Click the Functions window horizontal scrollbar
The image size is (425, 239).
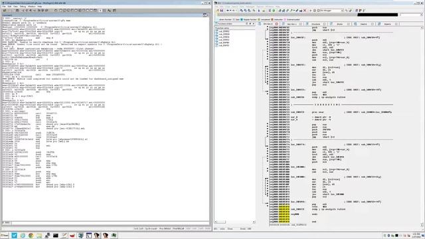coord(235,222)
